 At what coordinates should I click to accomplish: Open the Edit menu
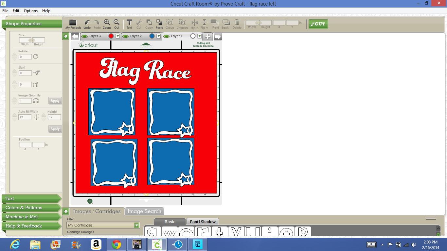(16, 11)
